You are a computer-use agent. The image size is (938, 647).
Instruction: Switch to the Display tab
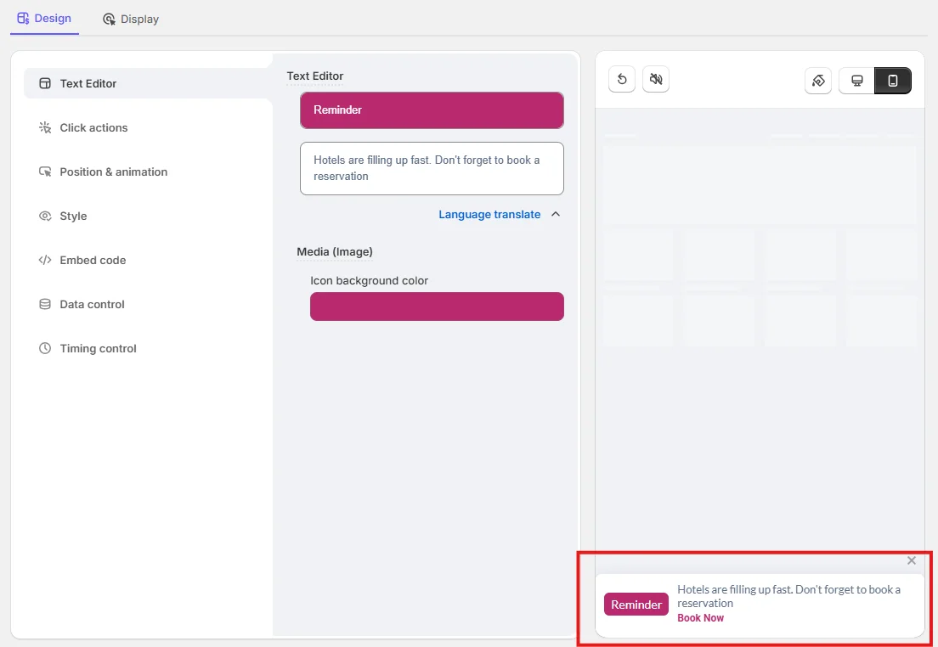131,19
